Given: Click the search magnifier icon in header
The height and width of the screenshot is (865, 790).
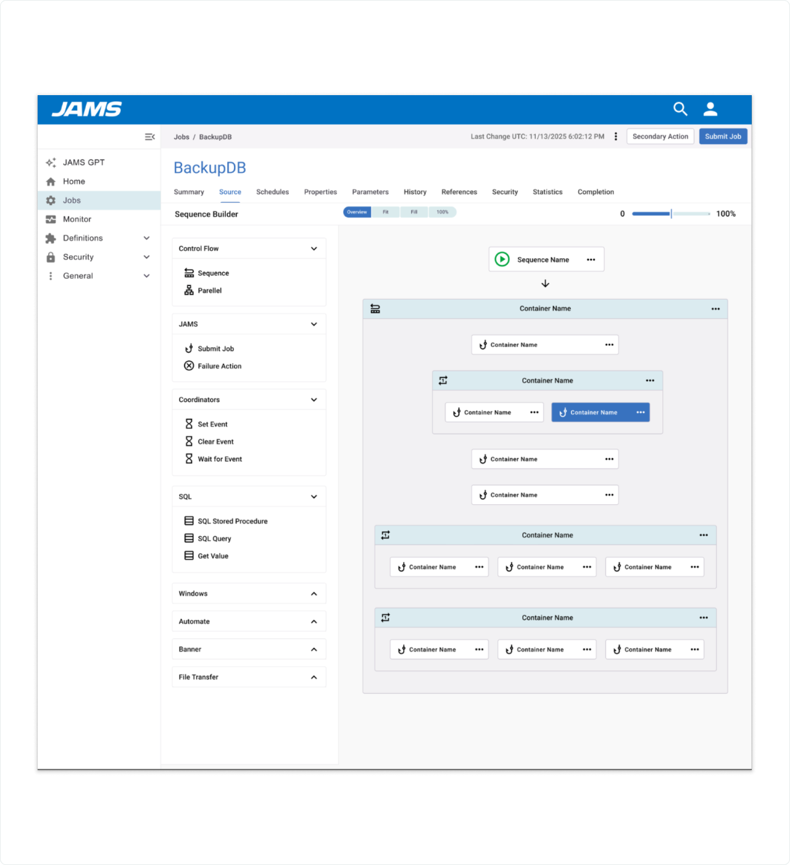Looking at the screenshot, I should 680,109.
